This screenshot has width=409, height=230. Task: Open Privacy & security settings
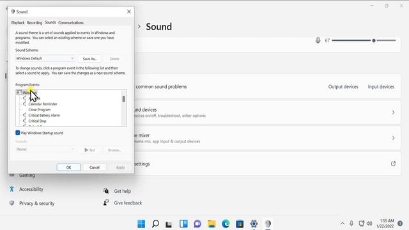[x=36, y=203]
